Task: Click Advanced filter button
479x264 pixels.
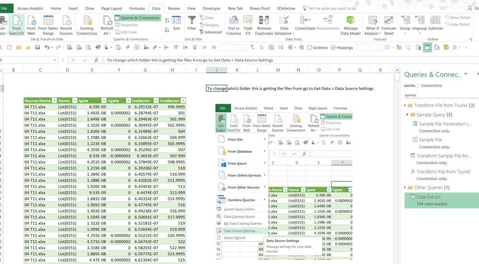Action: tap(210, 32)
